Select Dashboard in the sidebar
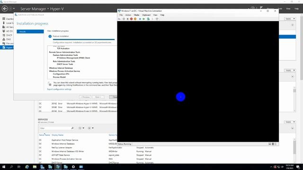 8,19
